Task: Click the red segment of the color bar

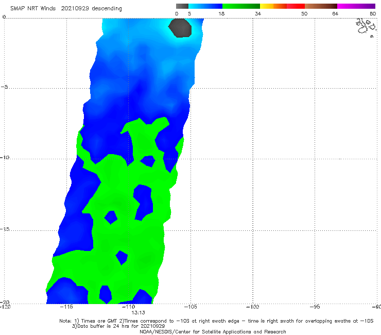Action: point(296,6)
